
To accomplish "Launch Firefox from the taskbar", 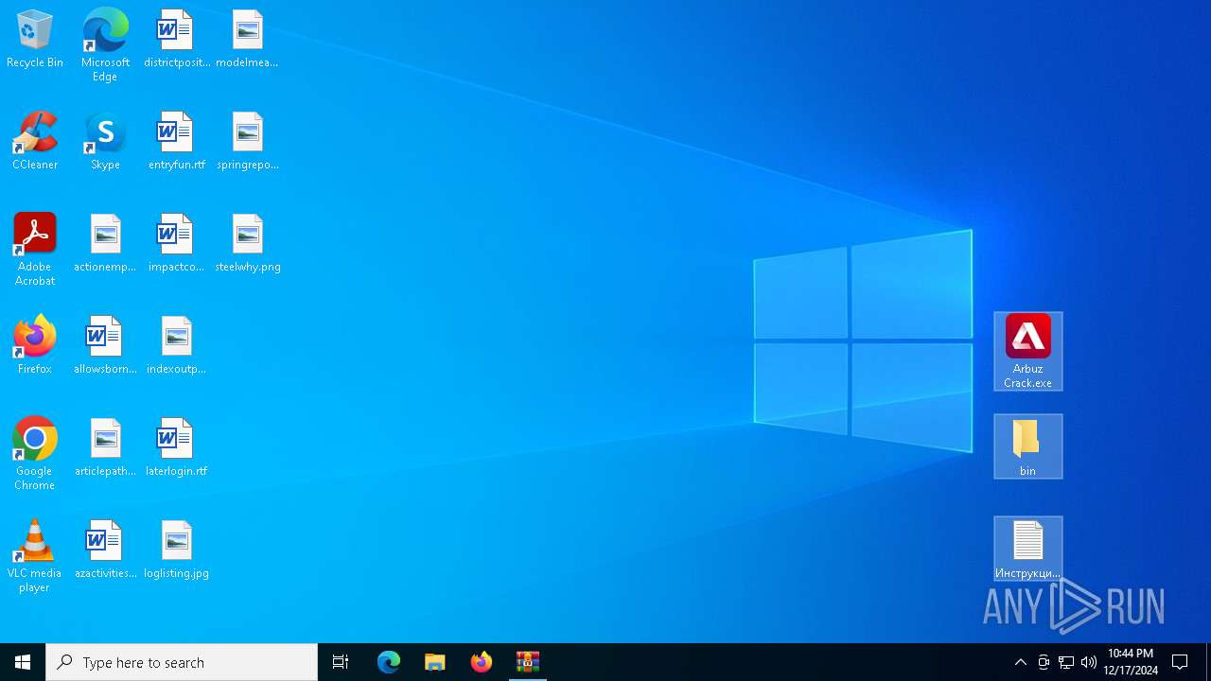I will [x=482, y=662].
